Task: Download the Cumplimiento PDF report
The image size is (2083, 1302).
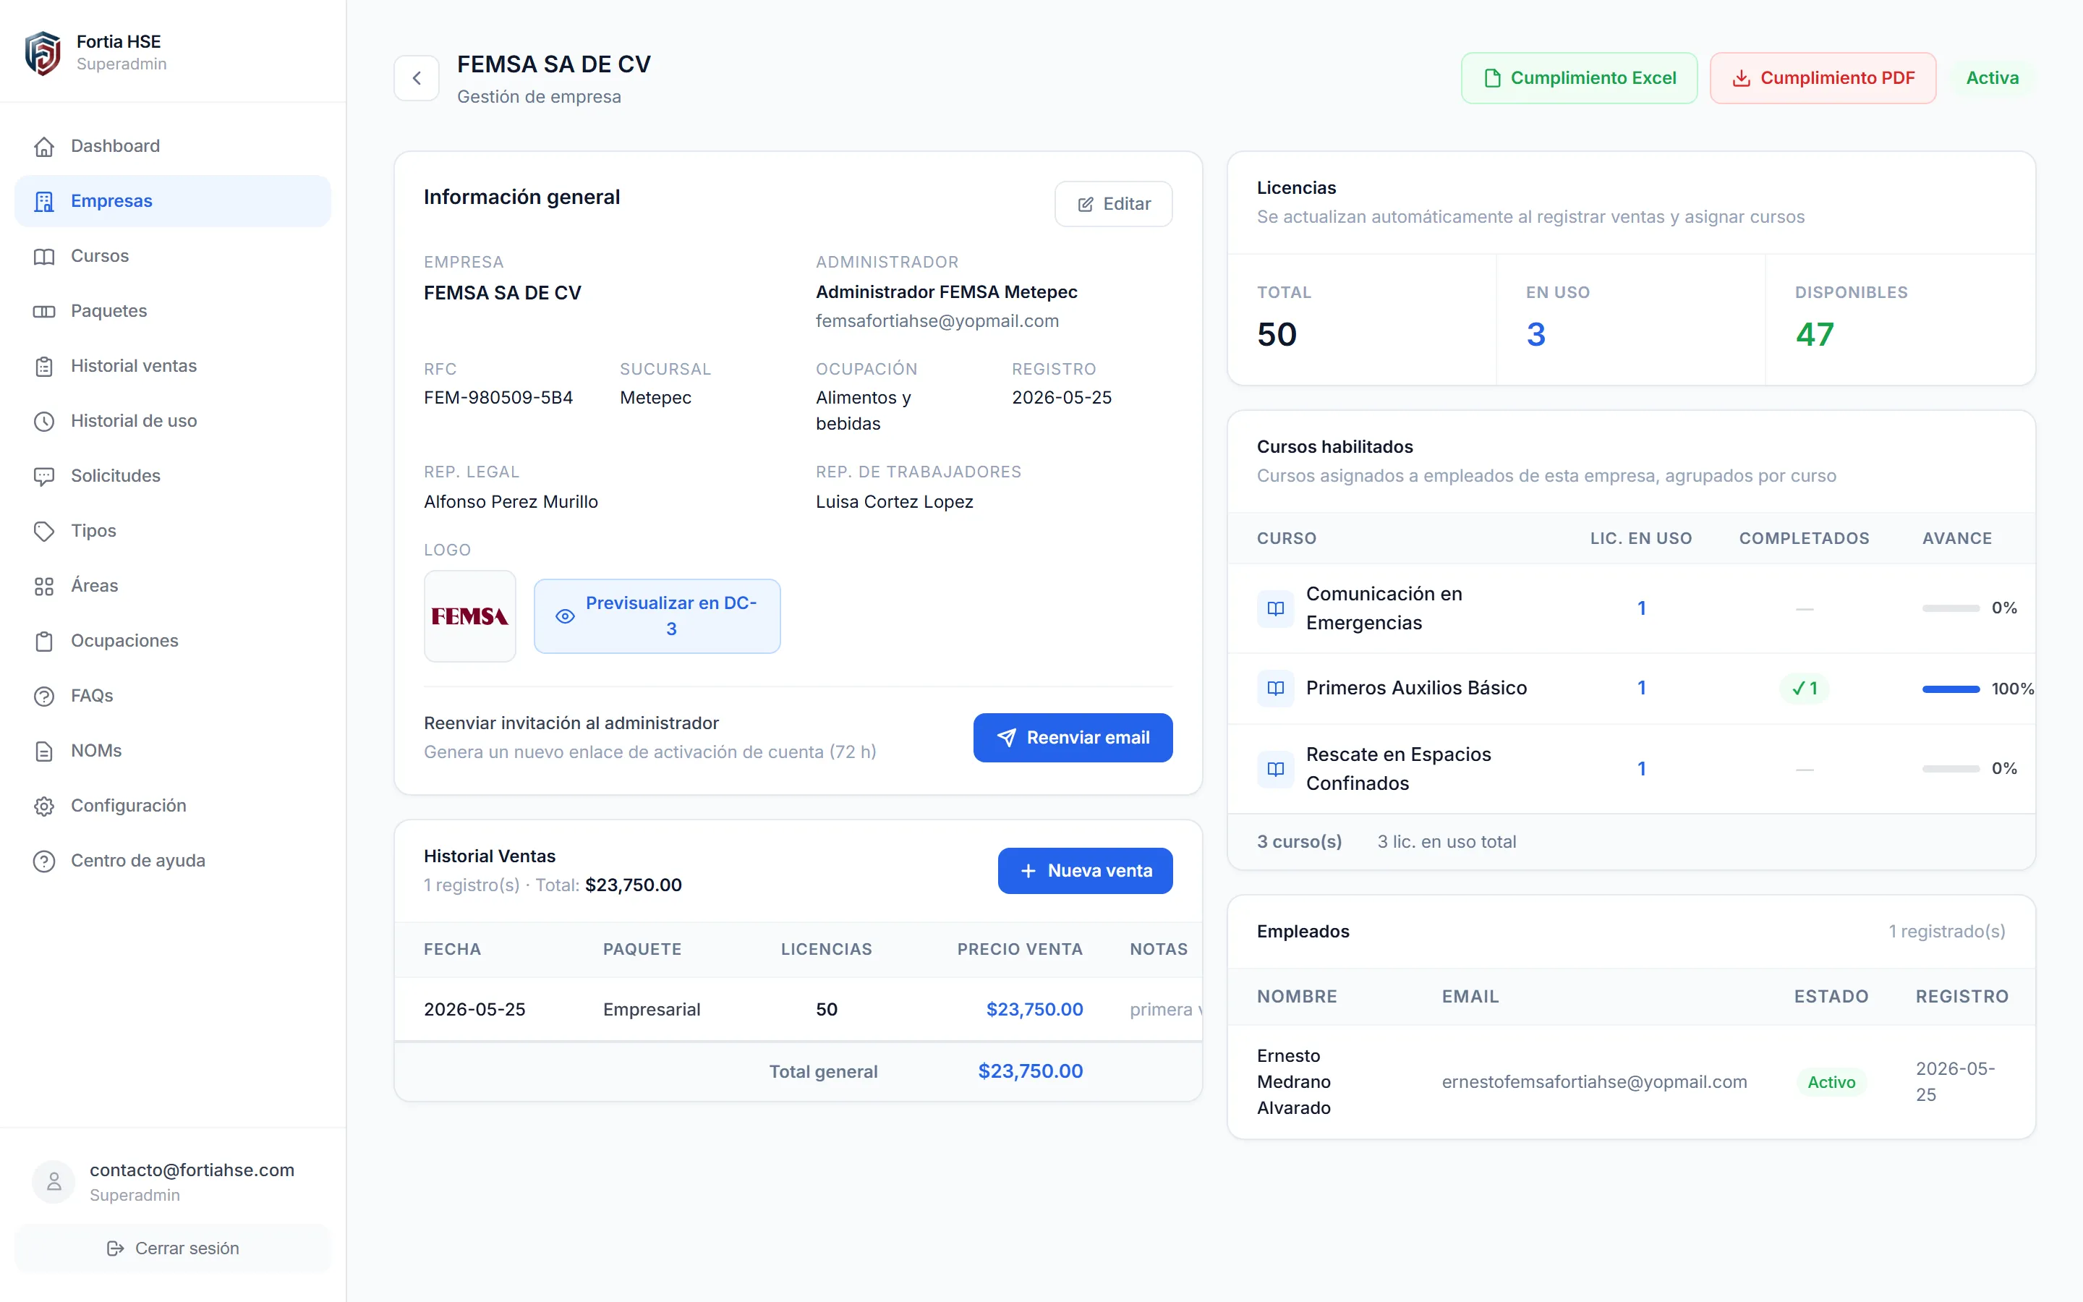Action: coord(1823,78)
